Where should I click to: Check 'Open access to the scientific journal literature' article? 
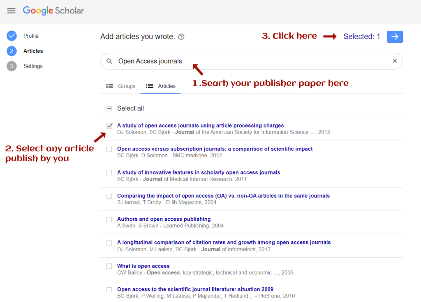tap(109, 290)
